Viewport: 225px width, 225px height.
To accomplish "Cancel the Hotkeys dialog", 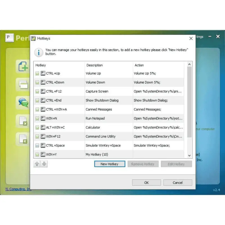I will [x=178, y=183].
